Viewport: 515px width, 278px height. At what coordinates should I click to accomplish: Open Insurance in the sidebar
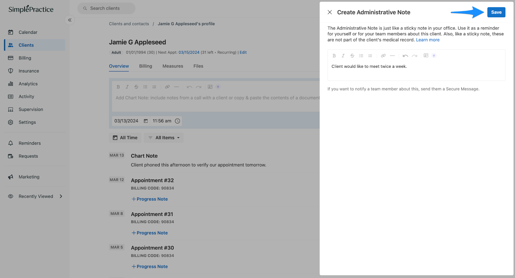click(35, 71)
